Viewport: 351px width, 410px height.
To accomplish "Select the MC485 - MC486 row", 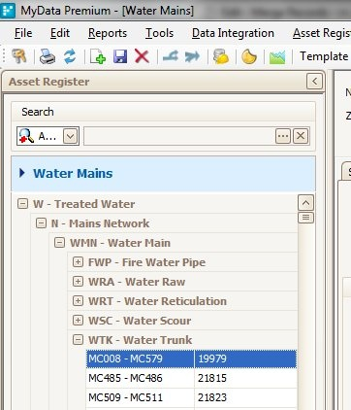I will coord(191,378).
